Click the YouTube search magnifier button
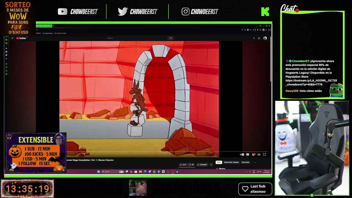The image size is (352, 198). (x=171, y=38)
